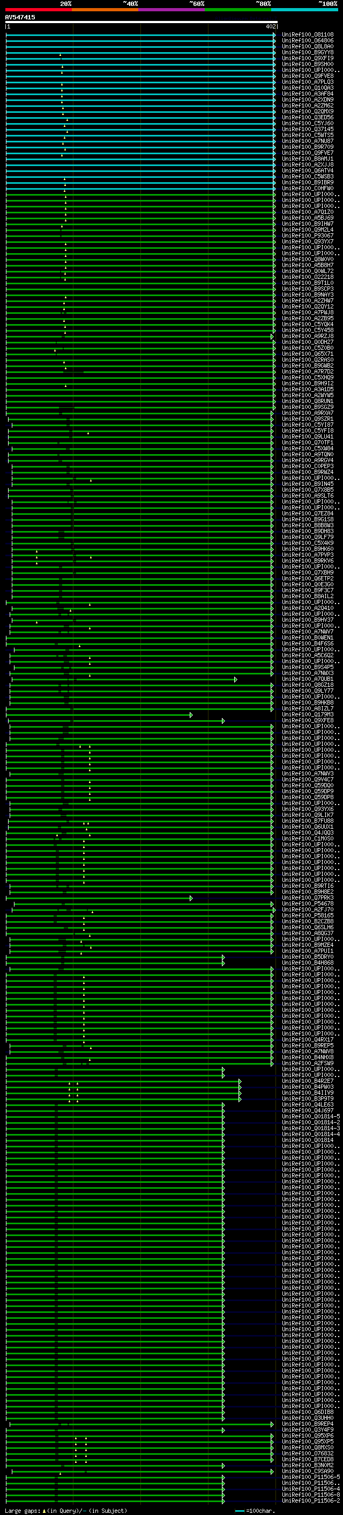343x1515 pixels.
Task: Select the UniRef100_A7Q1Z0 label
Action: point(308,212)
